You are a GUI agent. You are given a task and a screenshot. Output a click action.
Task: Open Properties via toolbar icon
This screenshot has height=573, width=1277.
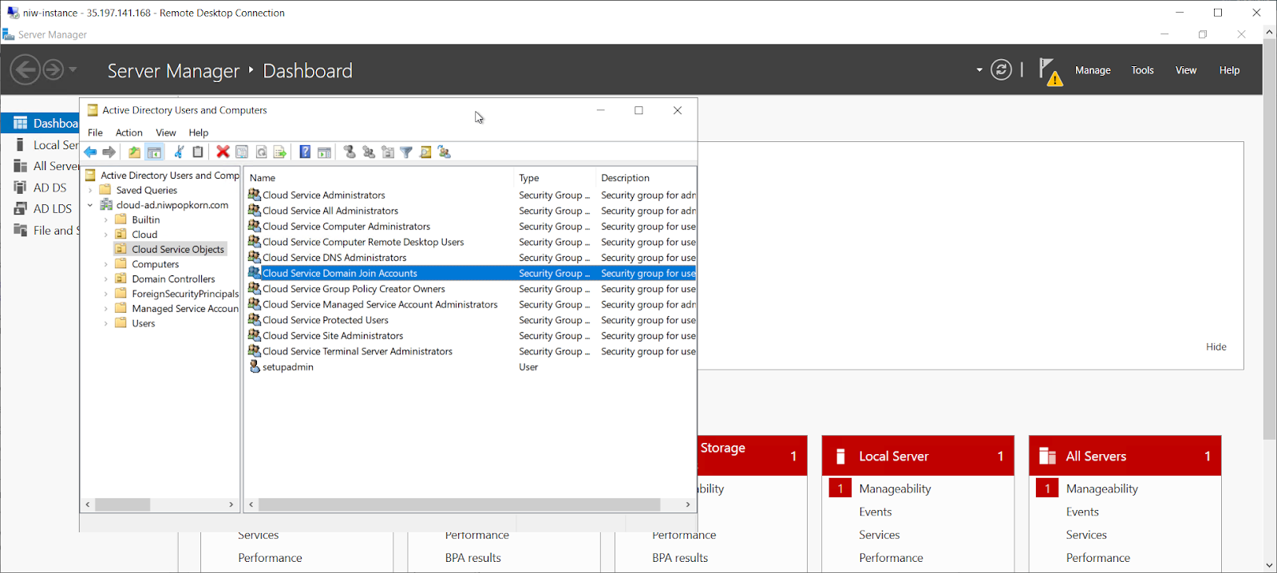tap(242, 152)
